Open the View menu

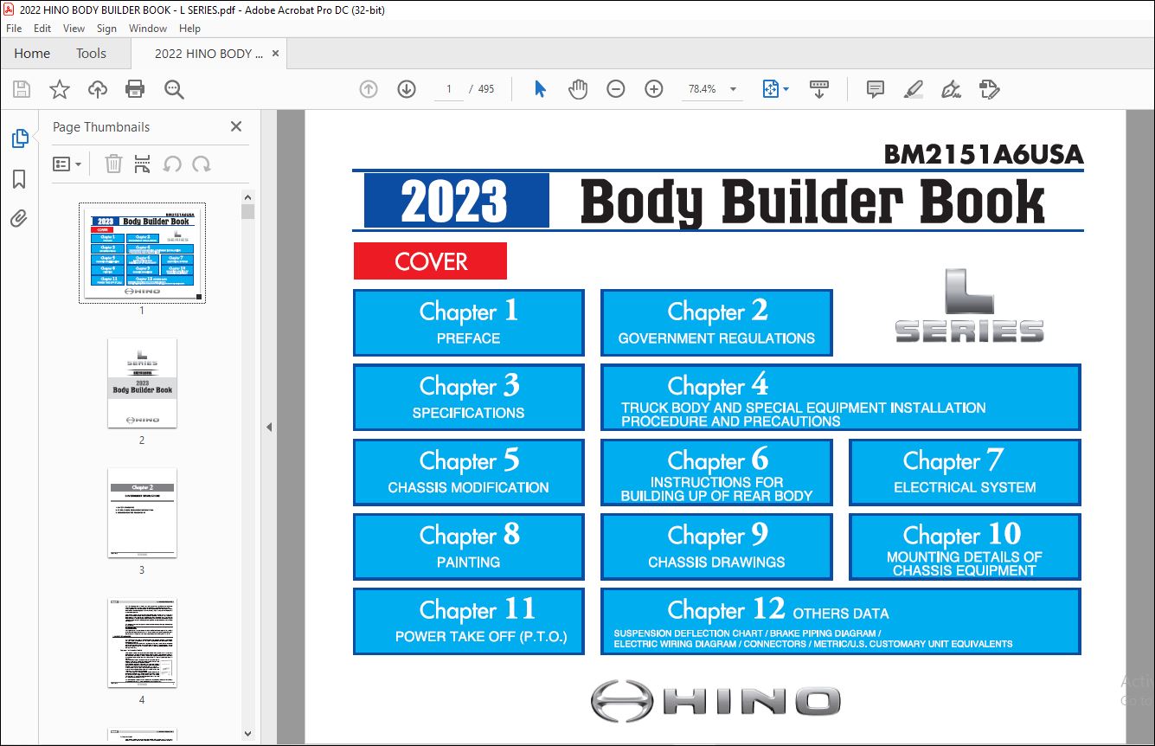point(74,29)
